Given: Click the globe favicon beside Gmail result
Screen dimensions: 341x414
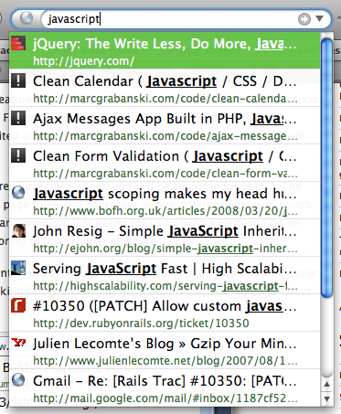Looking at the screenshot, I should coord(18,380).
